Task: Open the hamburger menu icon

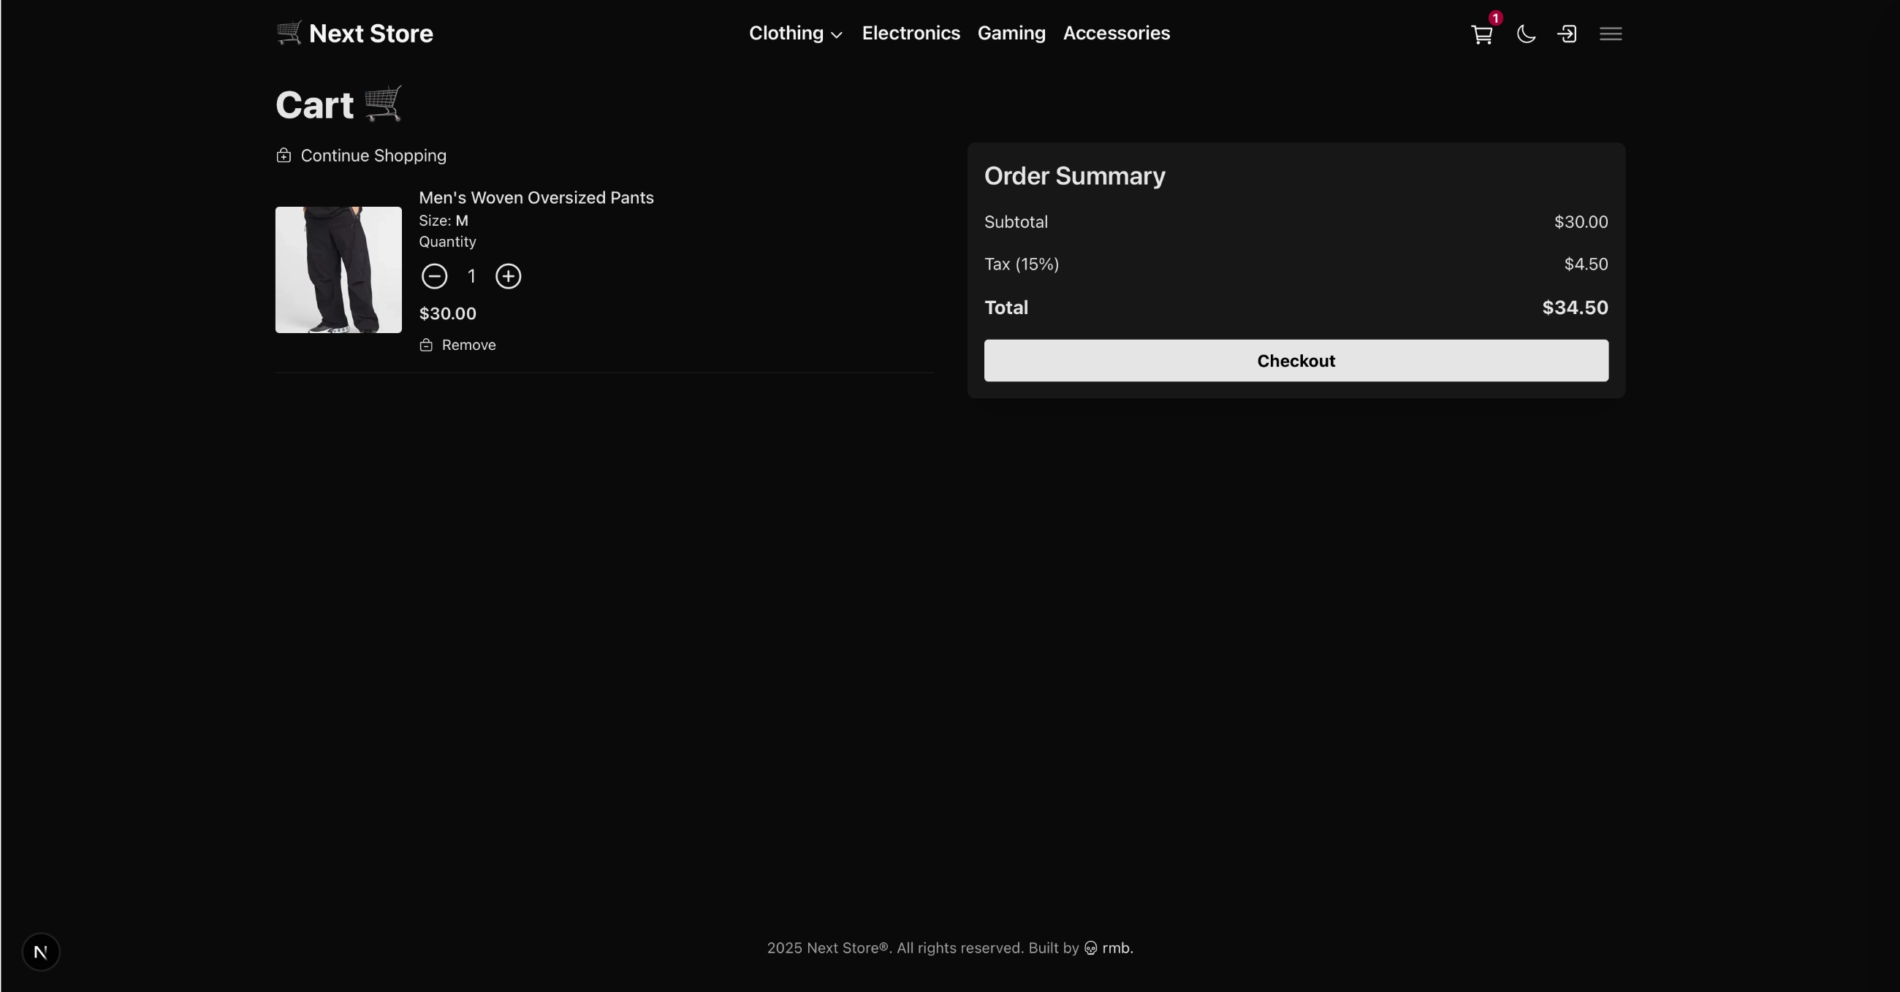Action: click(x=1610, y=34)
